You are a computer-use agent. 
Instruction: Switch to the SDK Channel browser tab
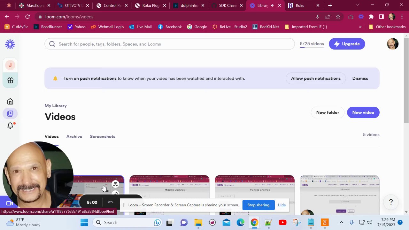(x=227, y=5)
